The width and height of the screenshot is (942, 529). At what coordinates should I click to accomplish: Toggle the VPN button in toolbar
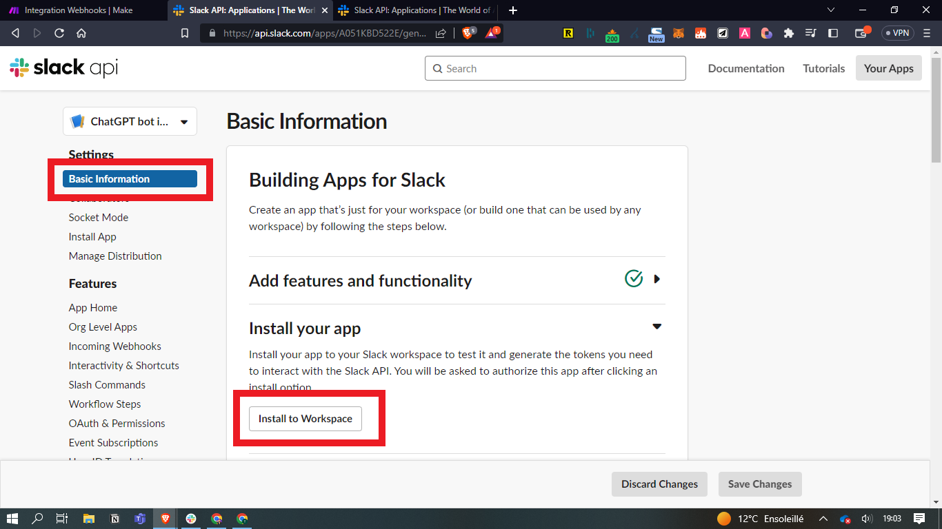coord(897,33)
